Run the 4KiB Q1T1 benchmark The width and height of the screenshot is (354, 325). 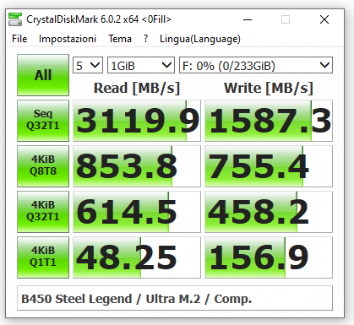tap(43, 257)
